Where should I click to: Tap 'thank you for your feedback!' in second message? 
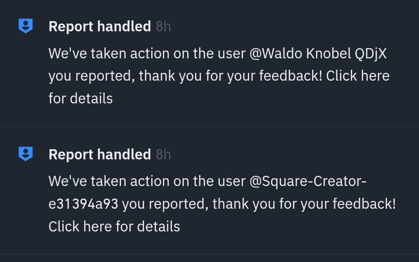point(304,204)
